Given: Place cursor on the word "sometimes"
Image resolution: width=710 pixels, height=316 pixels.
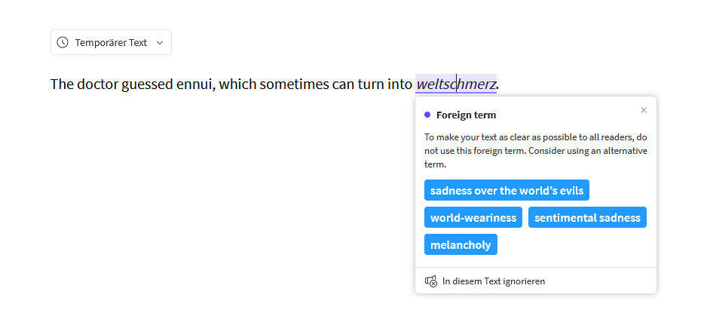Looking at the screenshot, I should click(295, 84).
